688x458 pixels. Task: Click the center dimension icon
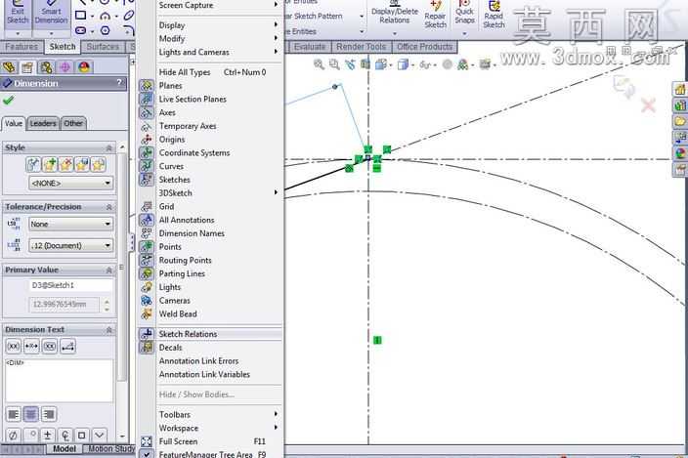[31, 347]
